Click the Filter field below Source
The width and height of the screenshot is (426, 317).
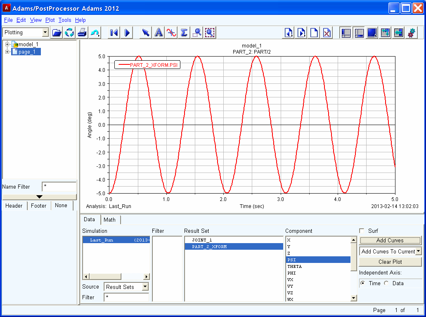pos(126,297)
